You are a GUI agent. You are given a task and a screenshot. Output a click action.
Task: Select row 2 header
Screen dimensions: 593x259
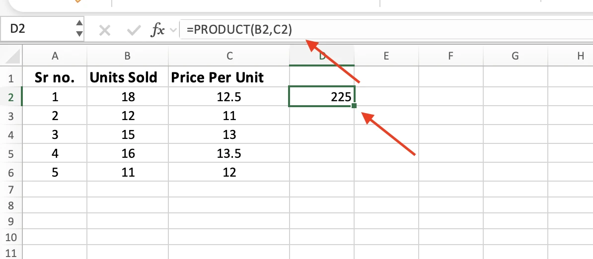[11, 97]
